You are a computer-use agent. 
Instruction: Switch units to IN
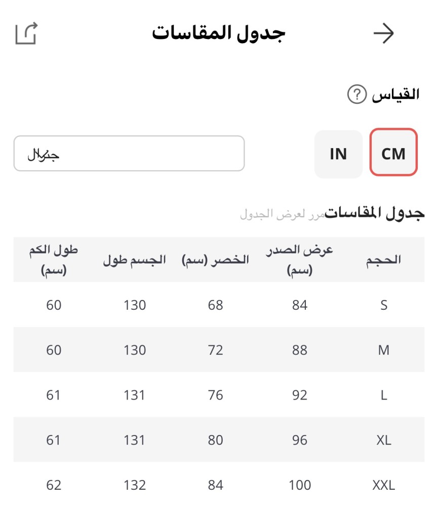[x=338, y=154]
